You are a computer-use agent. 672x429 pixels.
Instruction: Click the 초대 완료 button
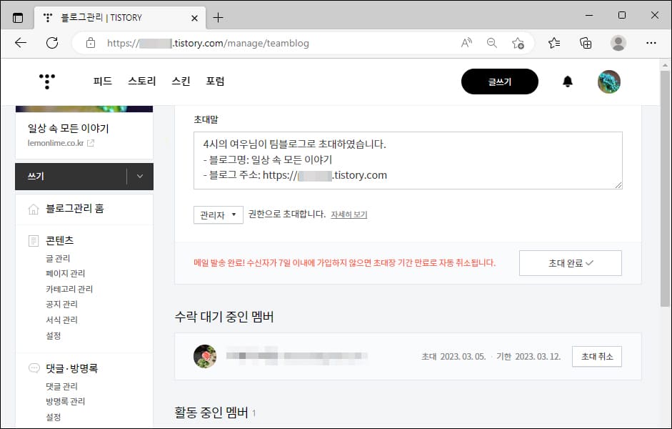click(570, 263)
